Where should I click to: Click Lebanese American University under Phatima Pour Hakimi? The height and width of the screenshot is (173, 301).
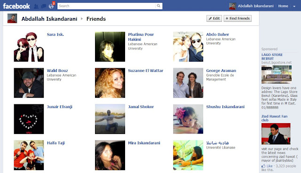143,46
